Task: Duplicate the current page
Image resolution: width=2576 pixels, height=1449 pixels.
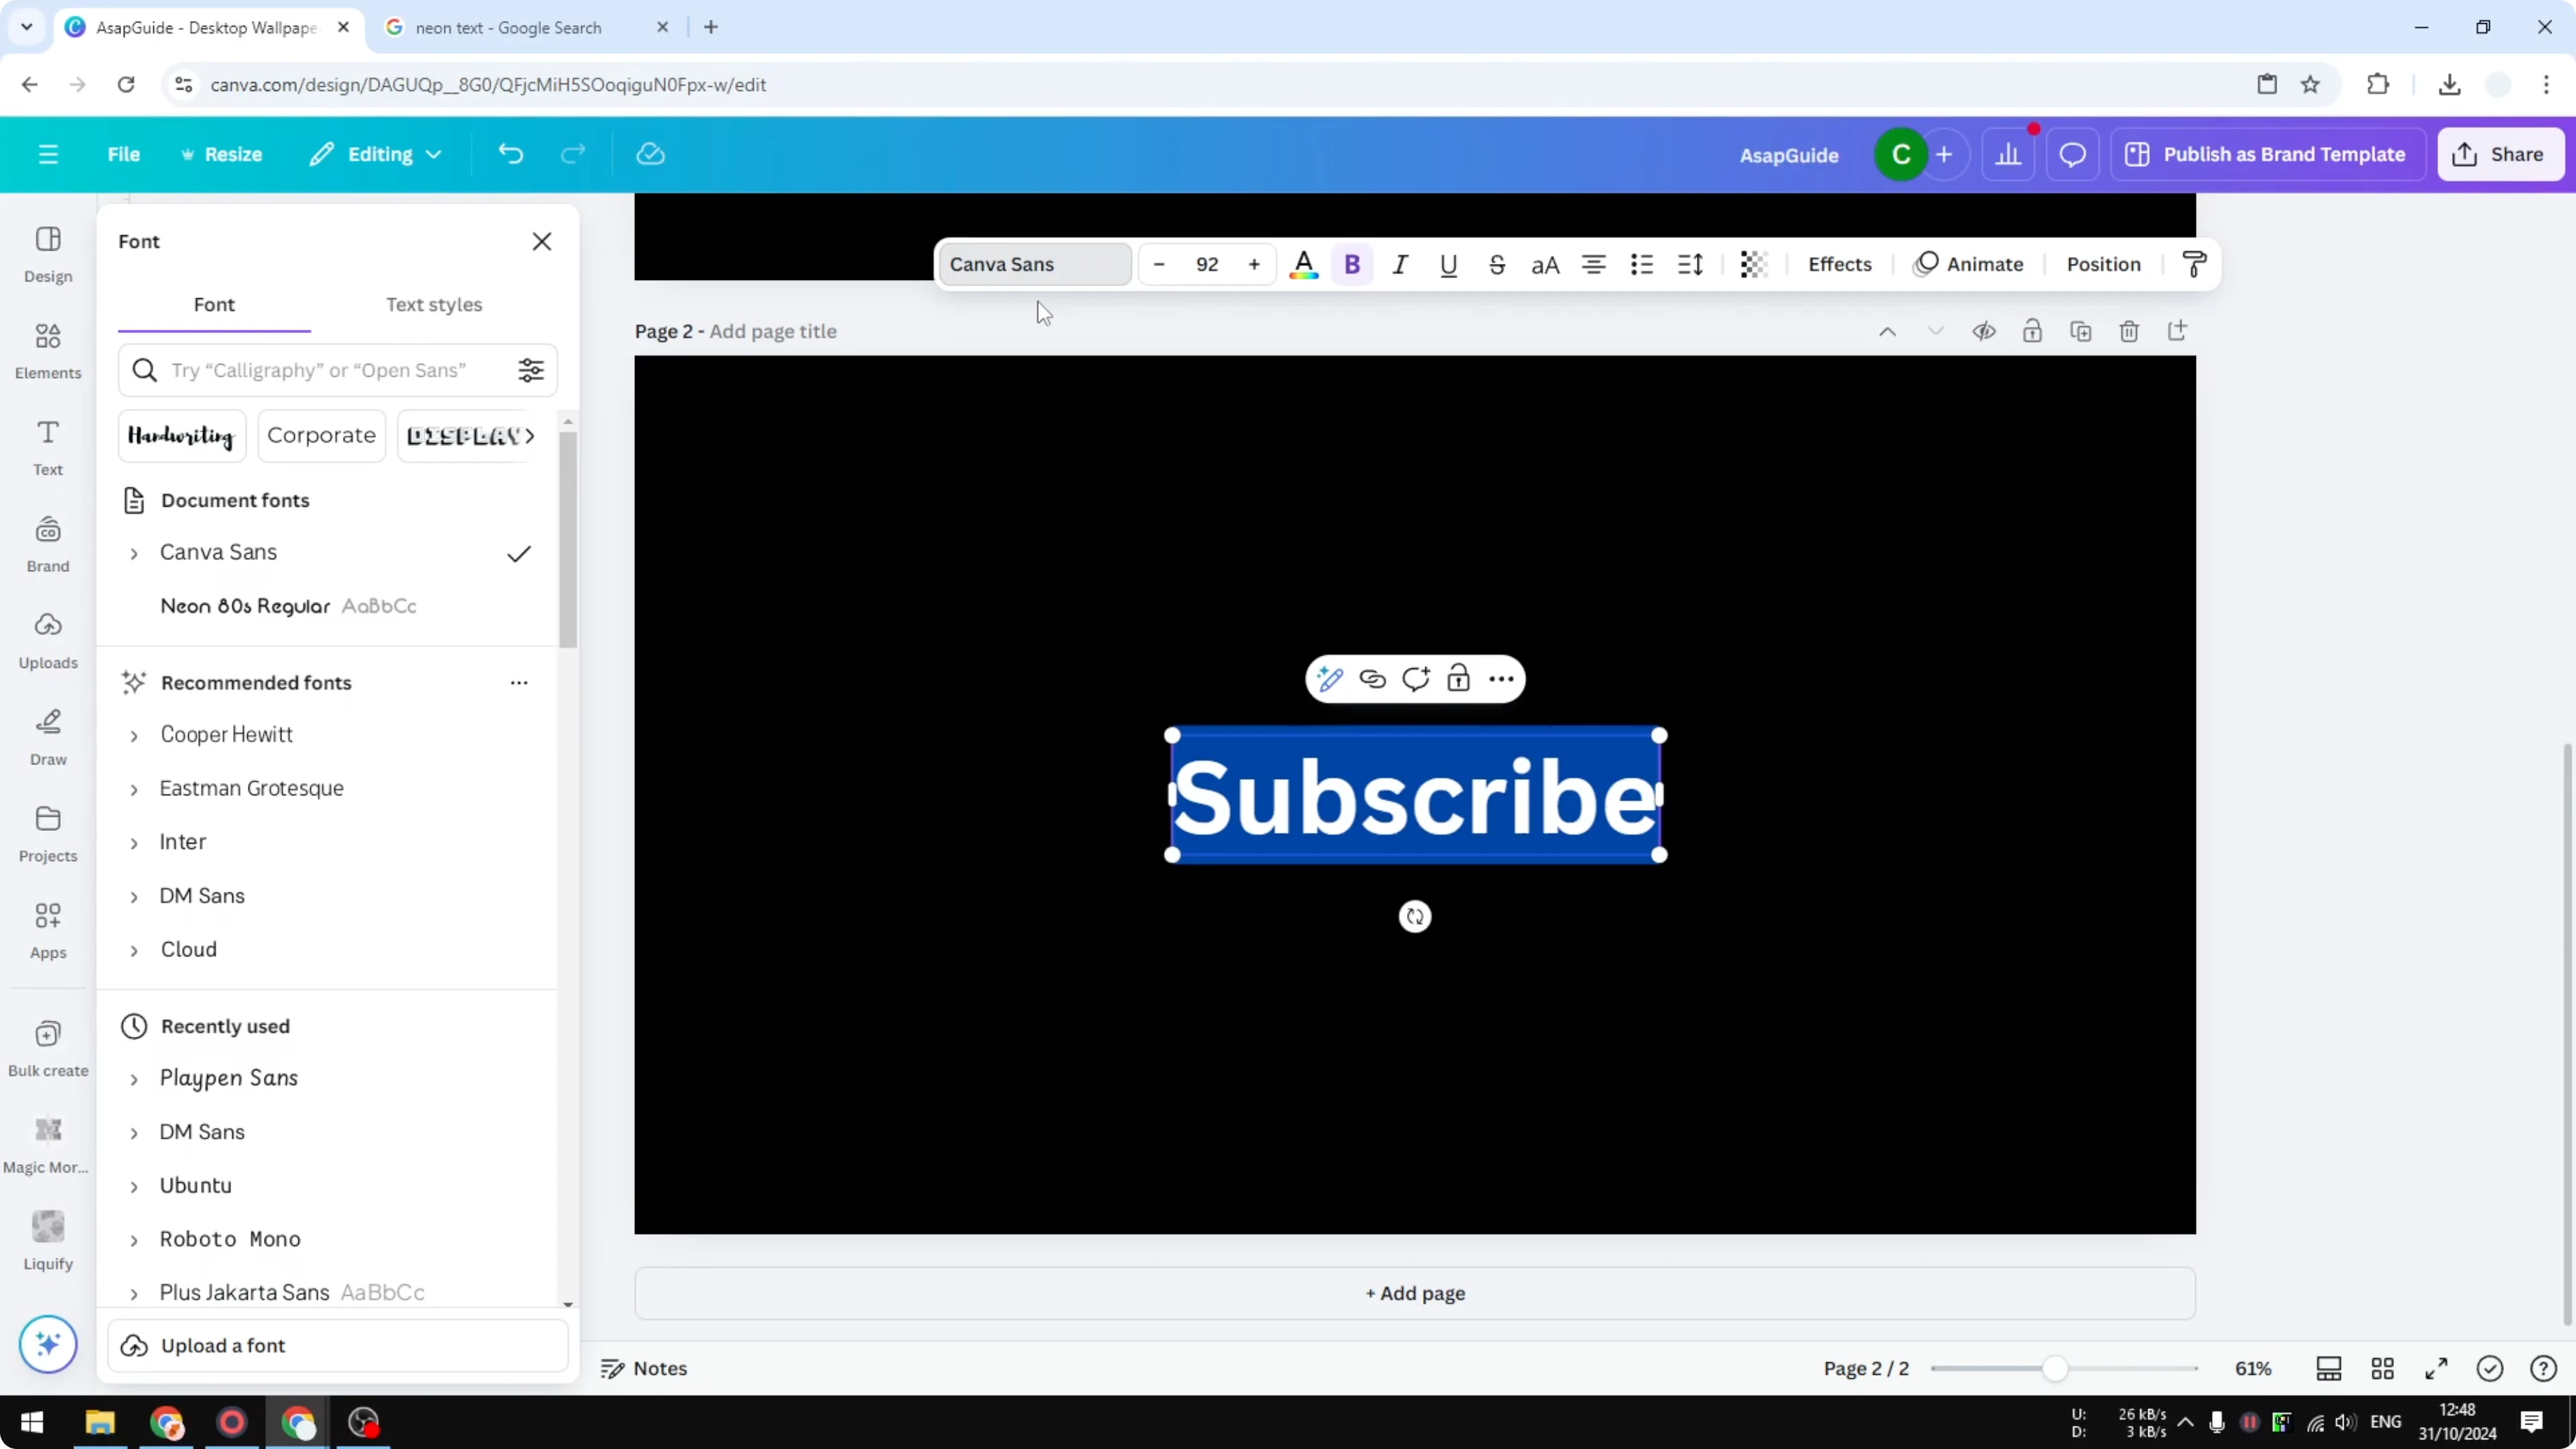Action: point(2081,331)
